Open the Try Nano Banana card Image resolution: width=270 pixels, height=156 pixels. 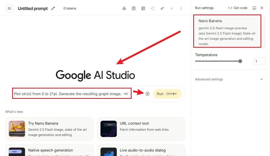coord(50,129)
